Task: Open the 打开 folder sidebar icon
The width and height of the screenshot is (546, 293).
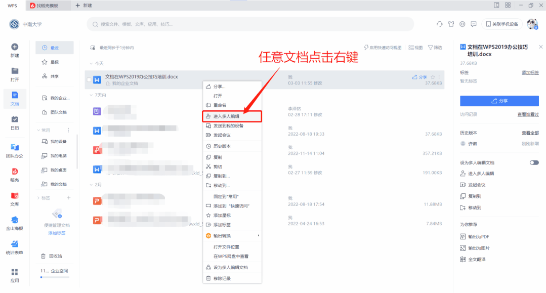Action: pyautogui.click(x=15, y=71)
